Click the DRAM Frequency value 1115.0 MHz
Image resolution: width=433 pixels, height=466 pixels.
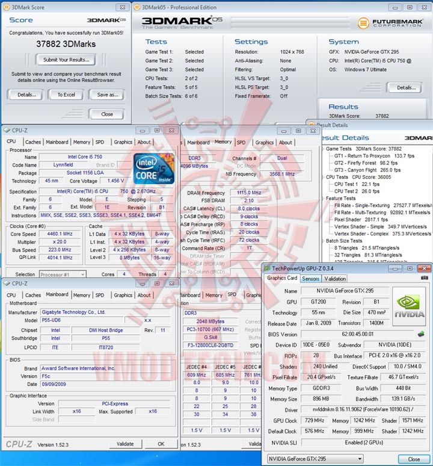click(x=249, y=193)
